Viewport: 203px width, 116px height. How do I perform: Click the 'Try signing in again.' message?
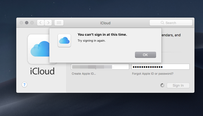[x=91, y=41]
